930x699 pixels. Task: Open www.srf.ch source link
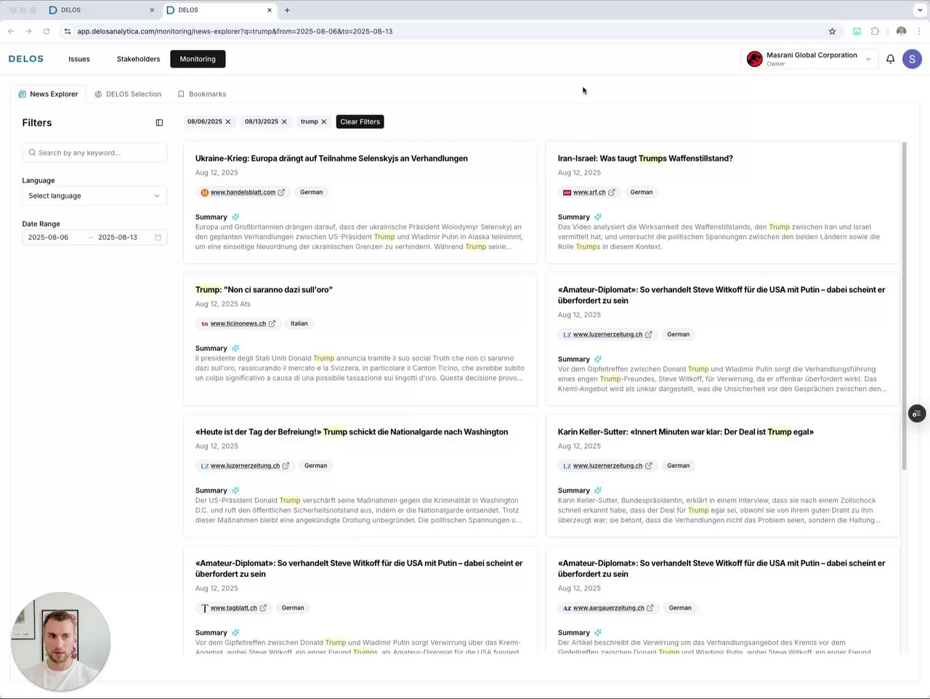point(589,193)
